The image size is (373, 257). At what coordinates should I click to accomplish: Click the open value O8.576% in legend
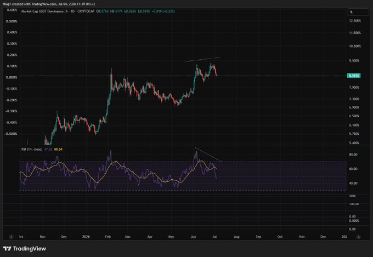pos(102,11)
